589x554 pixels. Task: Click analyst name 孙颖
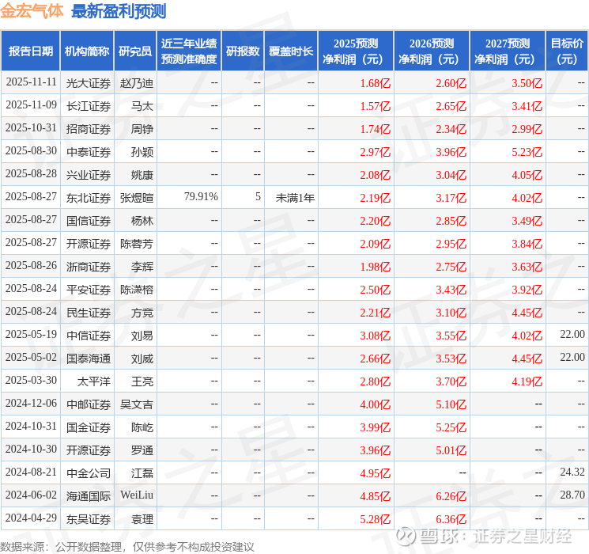tap(142, 152)
